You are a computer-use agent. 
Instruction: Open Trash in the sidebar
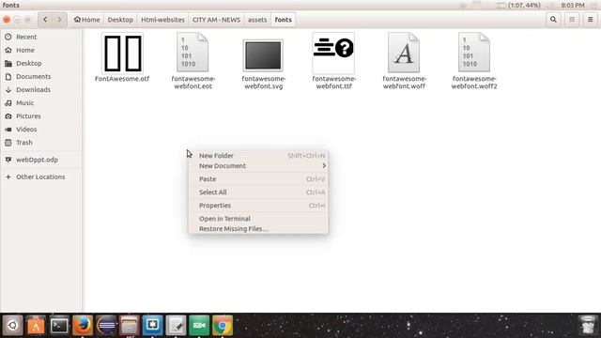pos(40,143)
